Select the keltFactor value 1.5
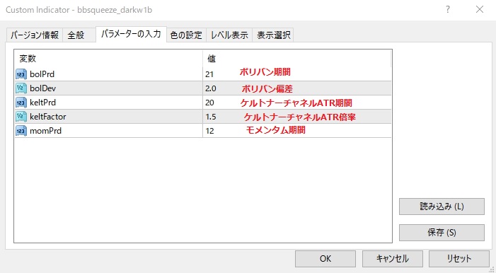496x273 pixels. point(211,117)
